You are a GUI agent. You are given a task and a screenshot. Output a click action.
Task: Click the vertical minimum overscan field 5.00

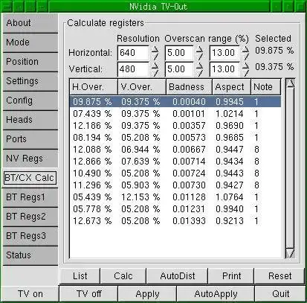click(x=179, y=69)
